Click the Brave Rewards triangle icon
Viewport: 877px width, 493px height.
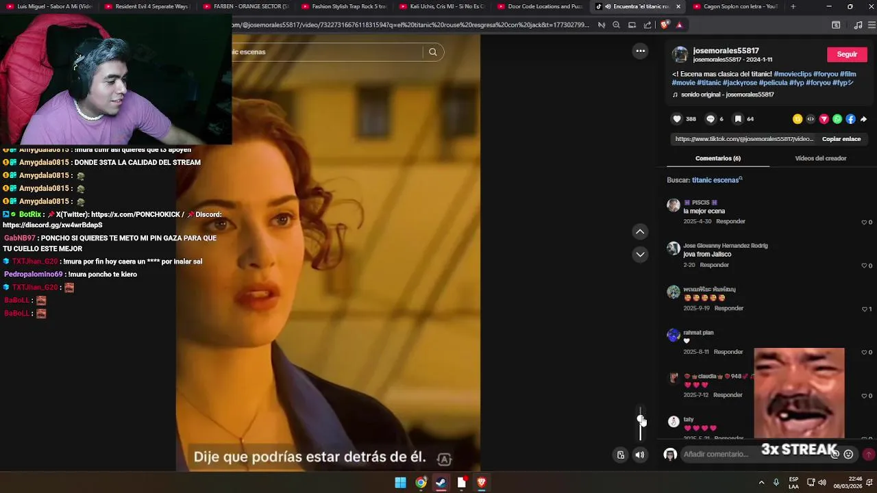679,25
